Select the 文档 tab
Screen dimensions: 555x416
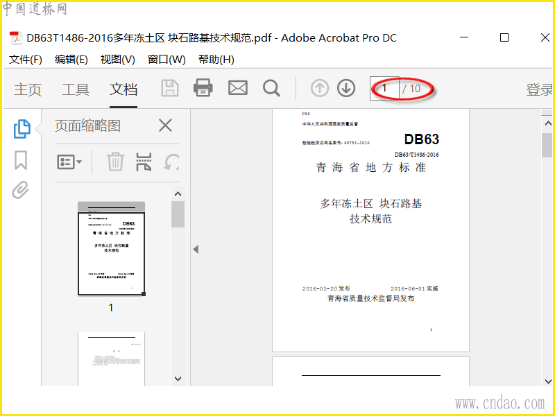coord(123,89)
